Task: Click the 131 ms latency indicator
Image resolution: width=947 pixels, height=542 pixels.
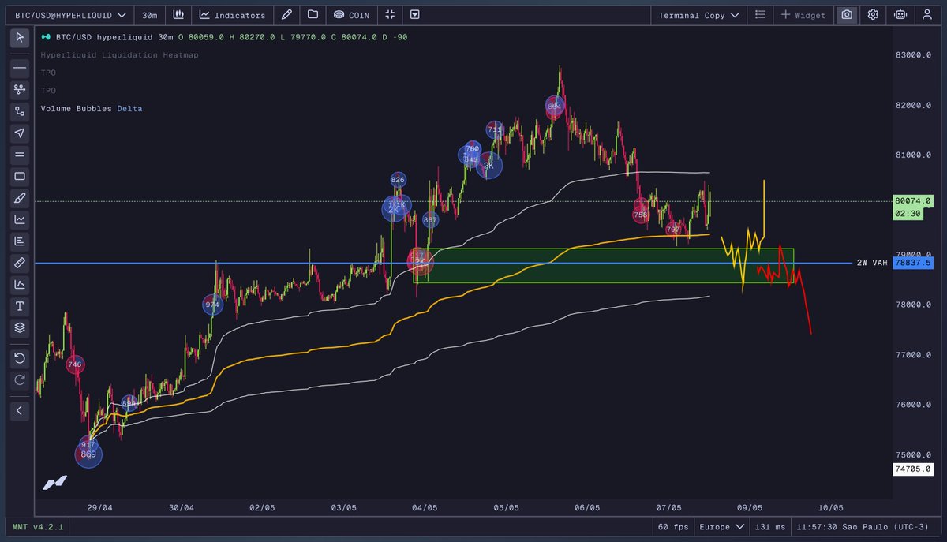Action: point(770,526)
